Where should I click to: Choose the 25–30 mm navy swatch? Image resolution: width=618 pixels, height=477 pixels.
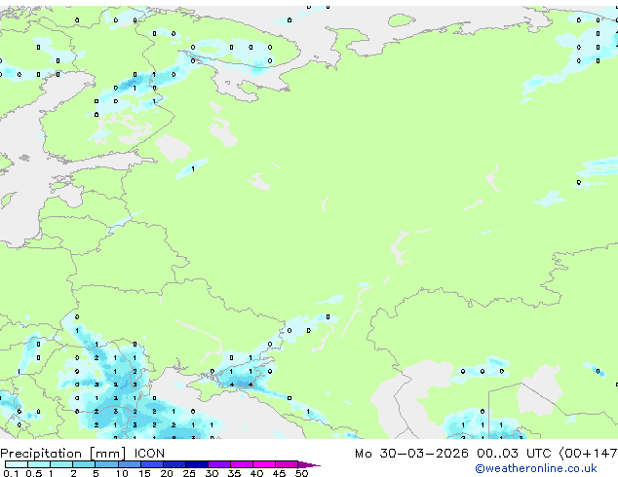point(196,464)
